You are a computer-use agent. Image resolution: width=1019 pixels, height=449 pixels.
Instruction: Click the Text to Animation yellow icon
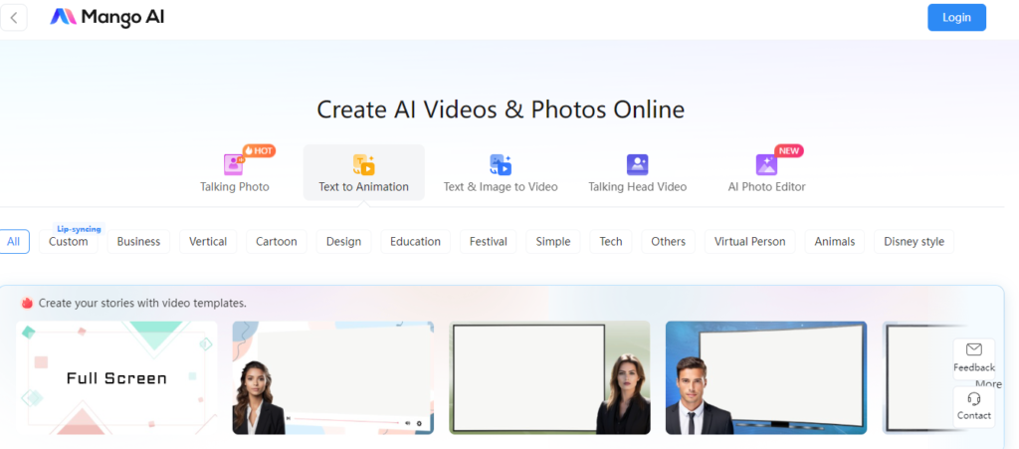364,165
